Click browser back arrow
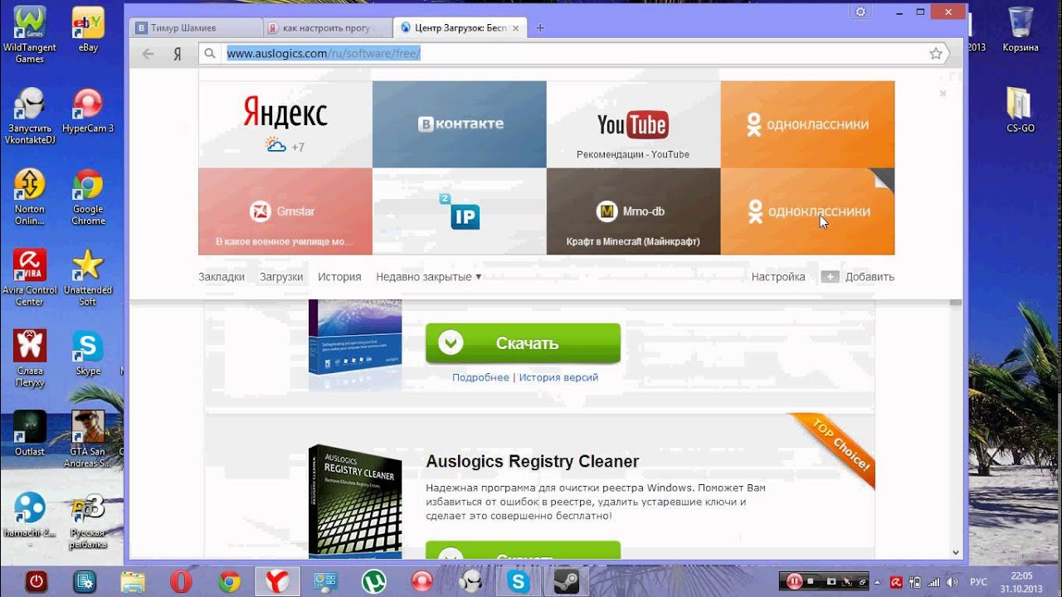 pyautogui.click(x=149, y=54)
